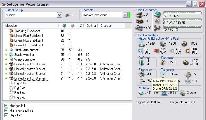Select the first Linear Flux Stabilizer I row

(67, 36)
